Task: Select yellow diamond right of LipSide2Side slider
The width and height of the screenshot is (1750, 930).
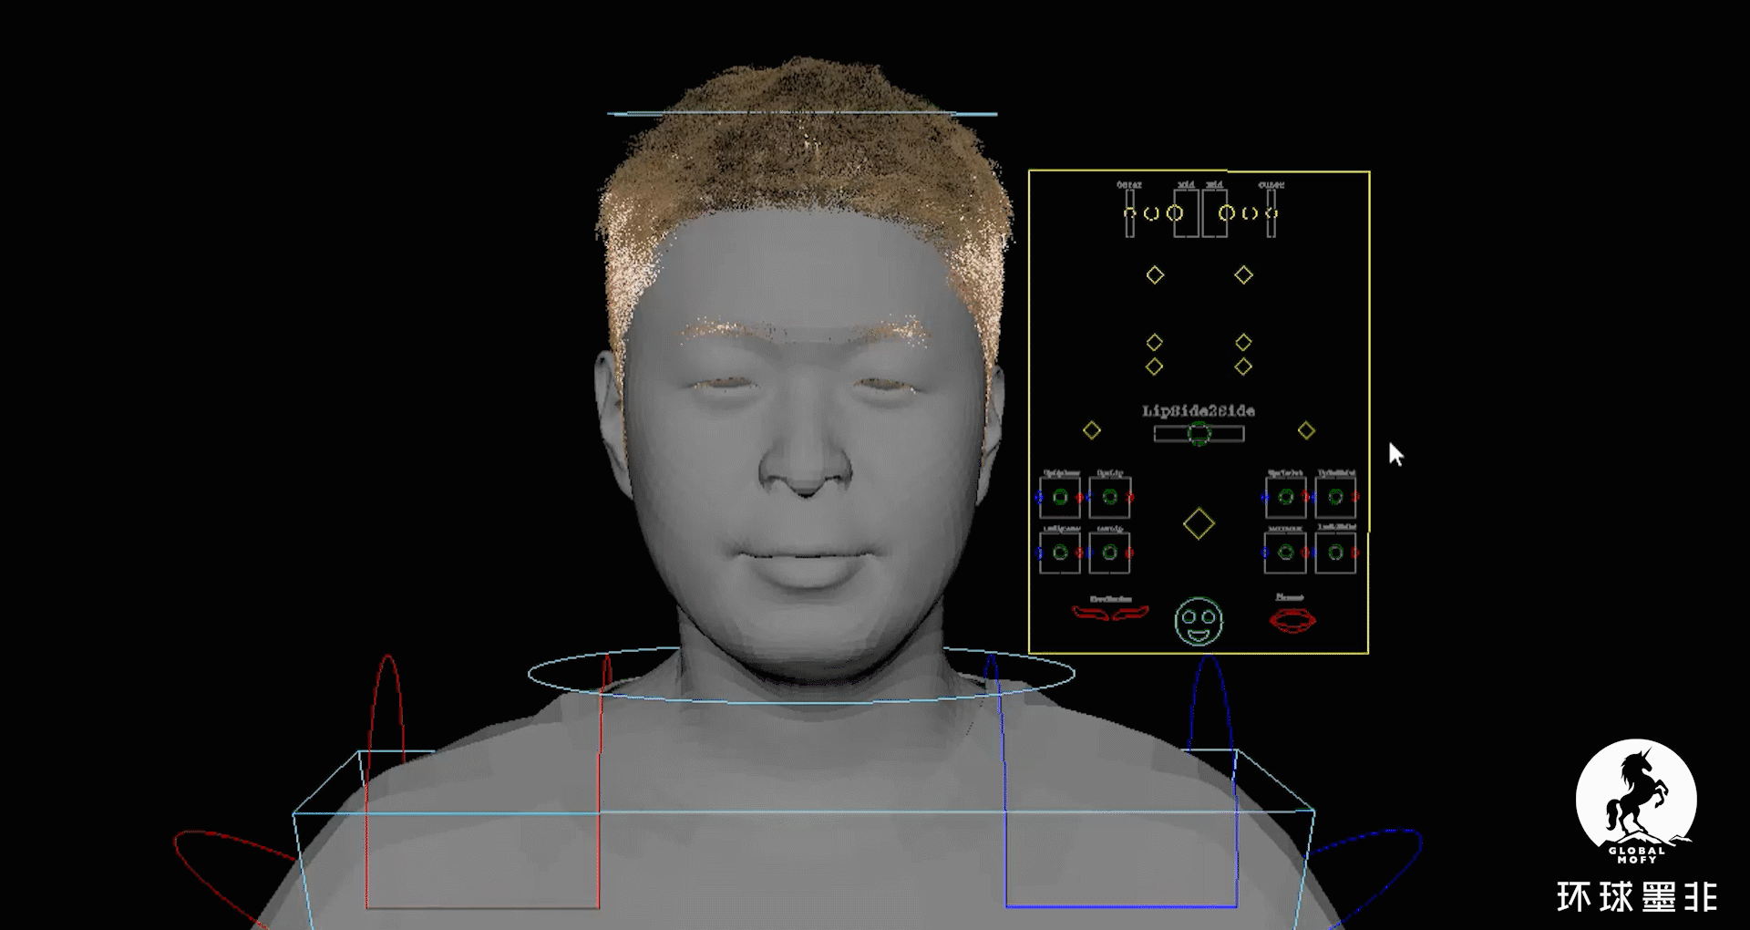Action: [x=1306, y=429]
